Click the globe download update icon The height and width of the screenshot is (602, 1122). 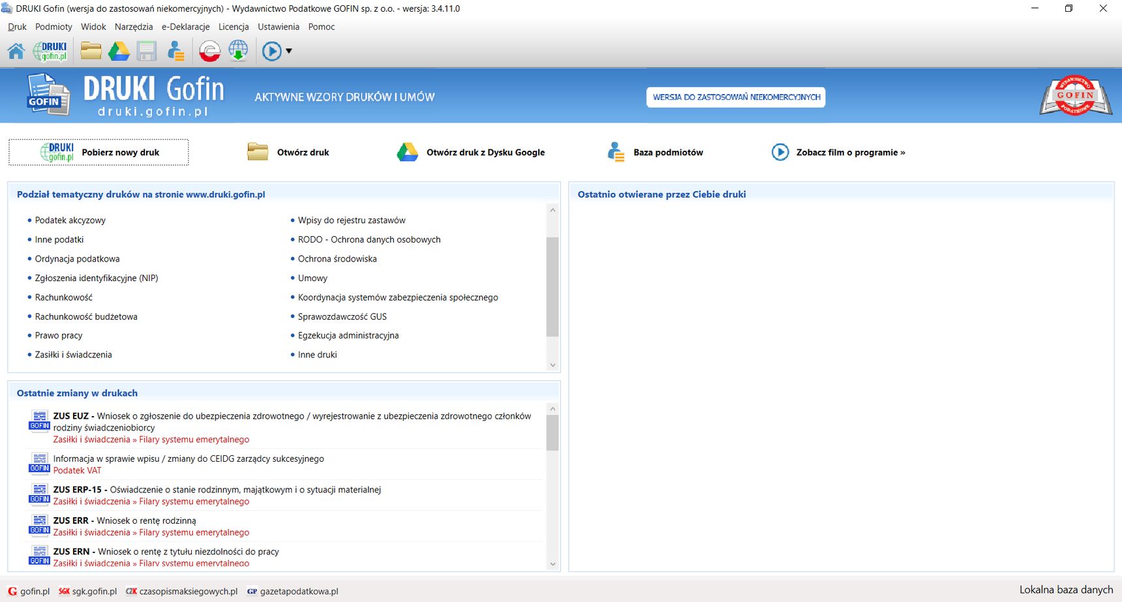(239, 51)
